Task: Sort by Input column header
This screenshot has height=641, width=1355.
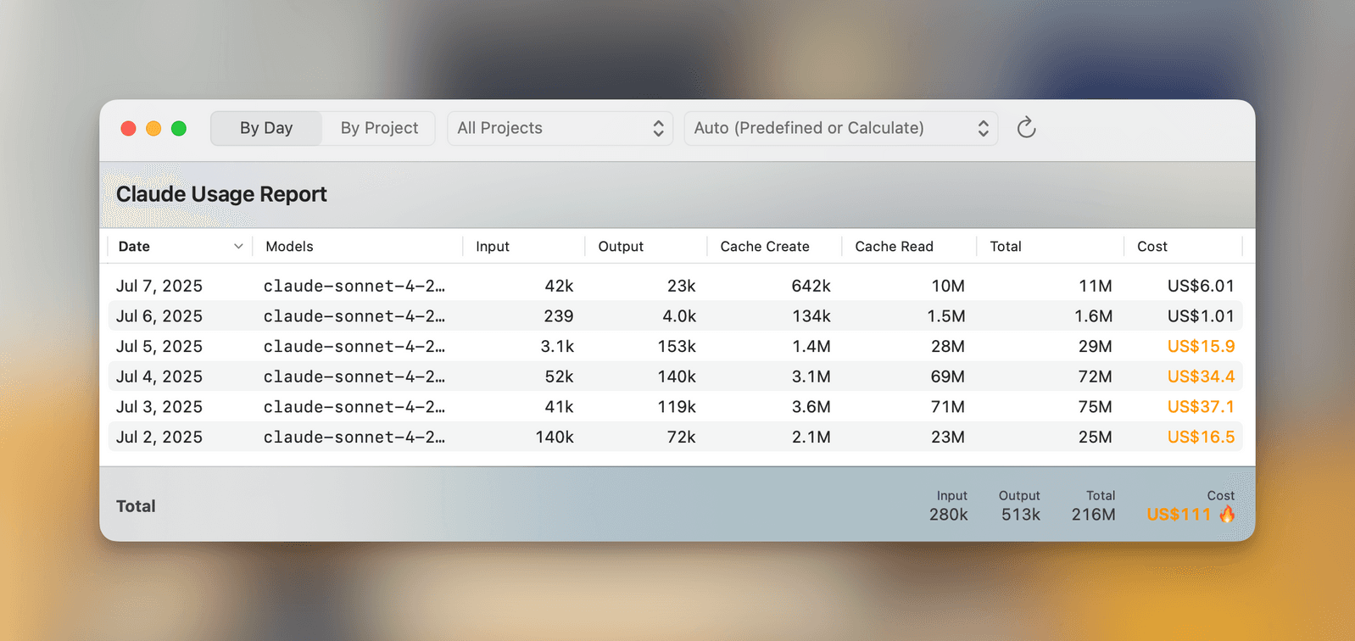Action: click(x=493, y=247)
